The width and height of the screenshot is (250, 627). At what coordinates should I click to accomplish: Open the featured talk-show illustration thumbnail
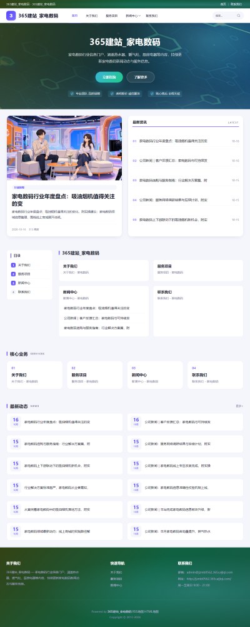[x=64, y=148]
